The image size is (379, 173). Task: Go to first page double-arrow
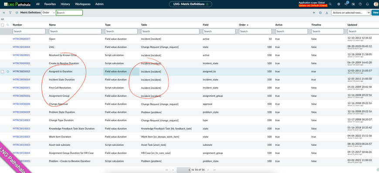[x=166, y=170]
